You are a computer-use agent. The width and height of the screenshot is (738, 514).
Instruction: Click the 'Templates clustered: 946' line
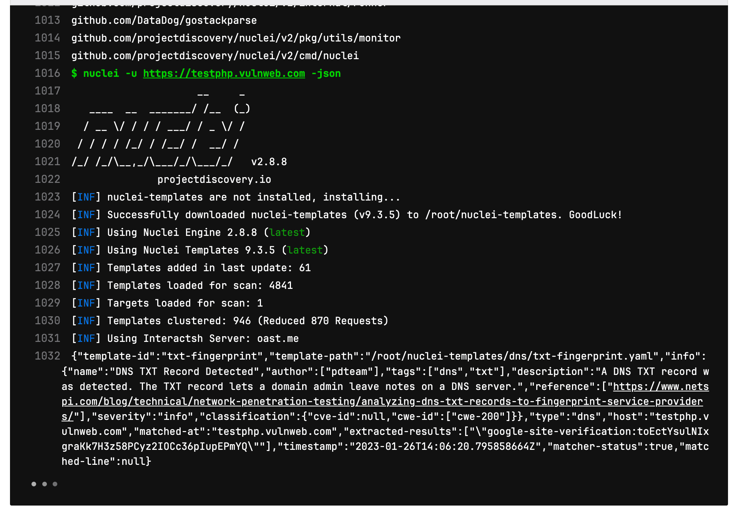tap(247, 321)
